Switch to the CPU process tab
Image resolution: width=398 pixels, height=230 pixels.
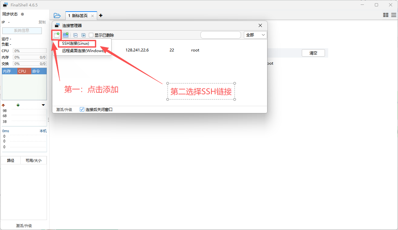(24, 71)
